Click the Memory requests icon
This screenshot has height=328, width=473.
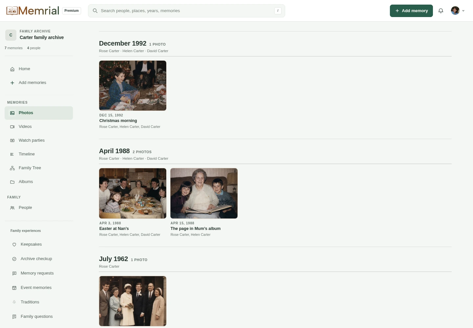point(14,273)
